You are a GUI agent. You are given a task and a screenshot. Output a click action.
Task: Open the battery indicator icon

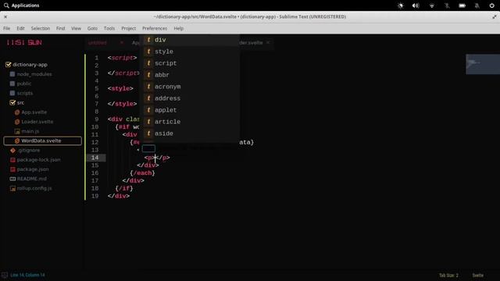[462, 5]
